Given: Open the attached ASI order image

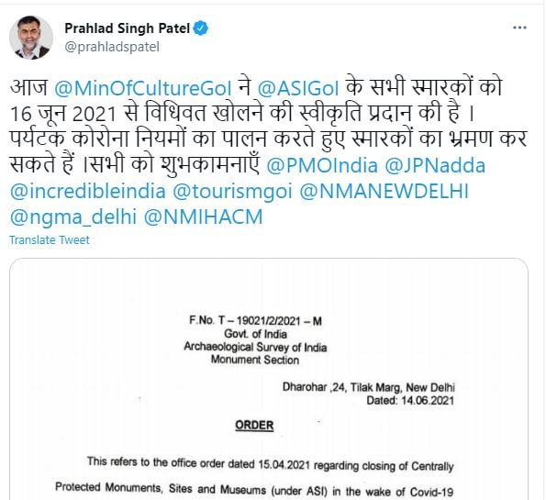Looking at the screenshot, I should [269, 379].
